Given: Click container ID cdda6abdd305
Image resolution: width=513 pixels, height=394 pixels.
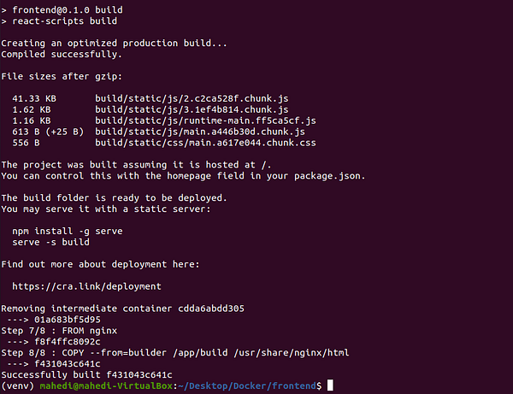Looking at the screenshot, I should click(211, 309).
